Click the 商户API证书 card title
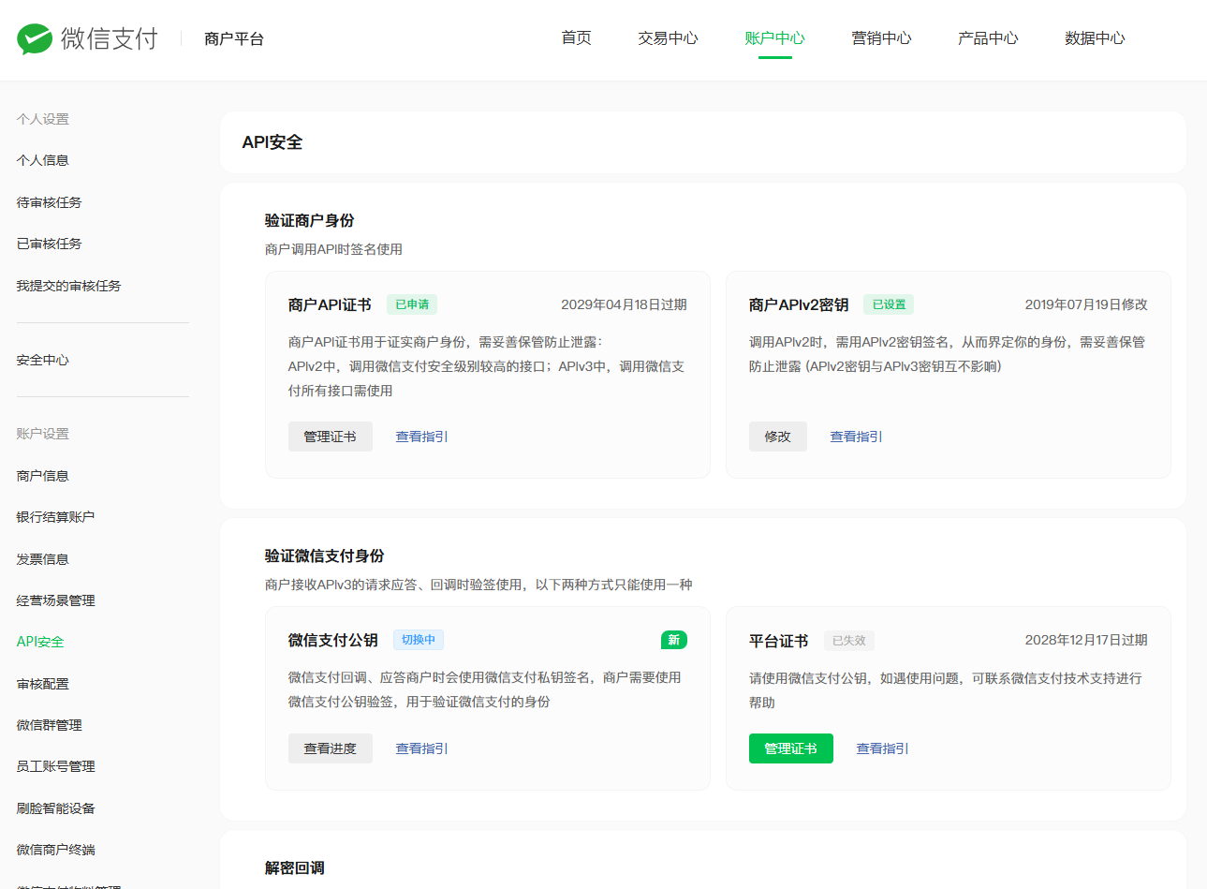The image size is (1207, 889). 330,304
